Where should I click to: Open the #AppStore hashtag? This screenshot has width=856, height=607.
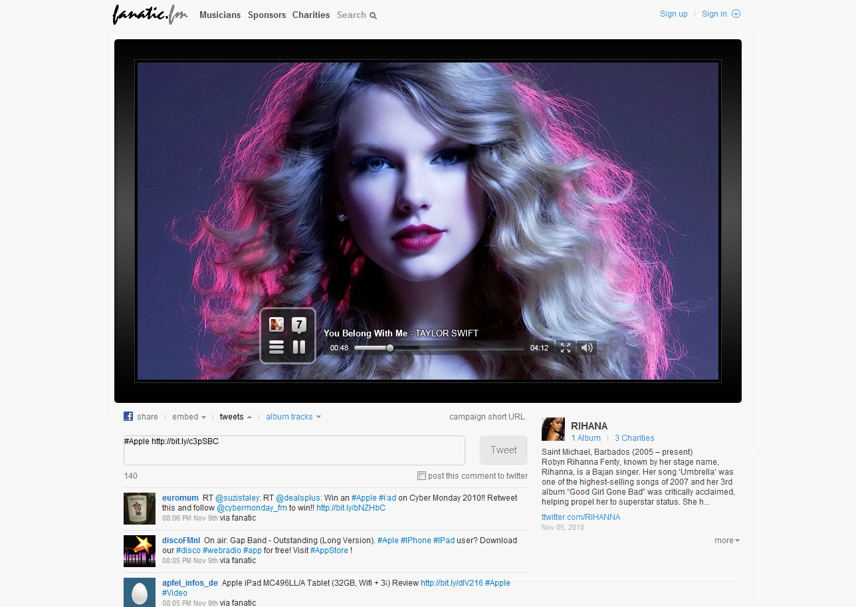click(329, 550)
